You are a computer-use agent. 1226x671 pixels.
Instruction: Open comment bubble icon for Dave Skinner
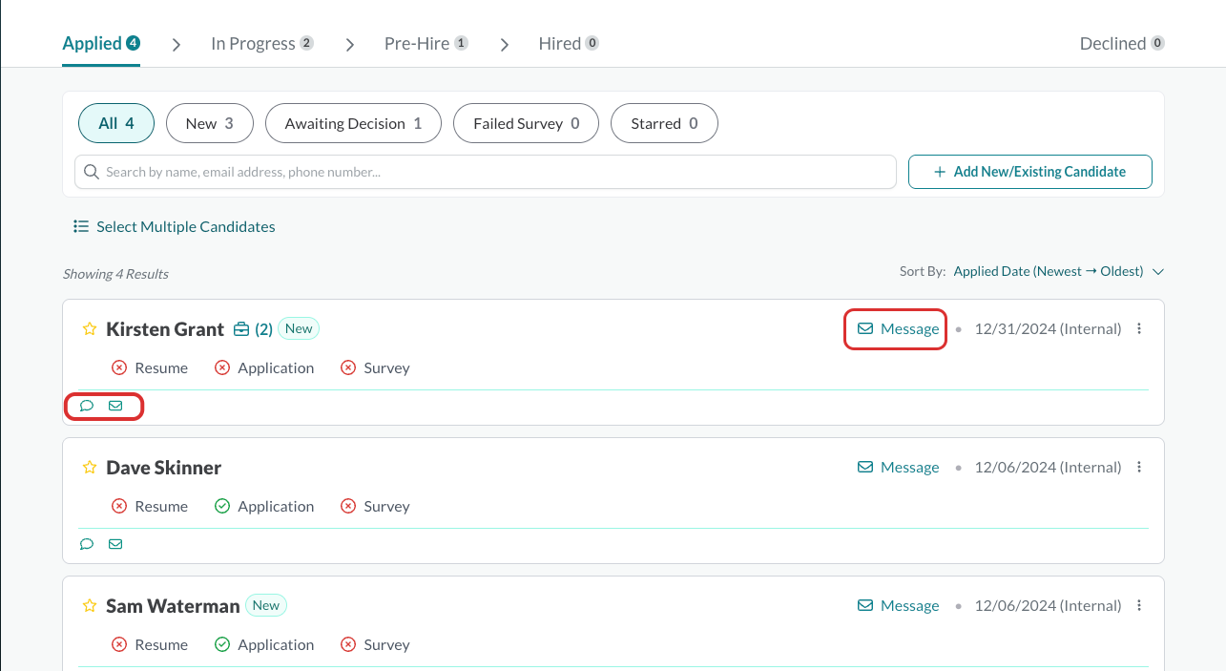point(87,544)
